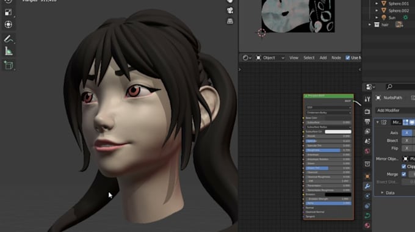Open the Object shader type dropdown
Viewport: 415px width, 232px height.
[270, 58]
